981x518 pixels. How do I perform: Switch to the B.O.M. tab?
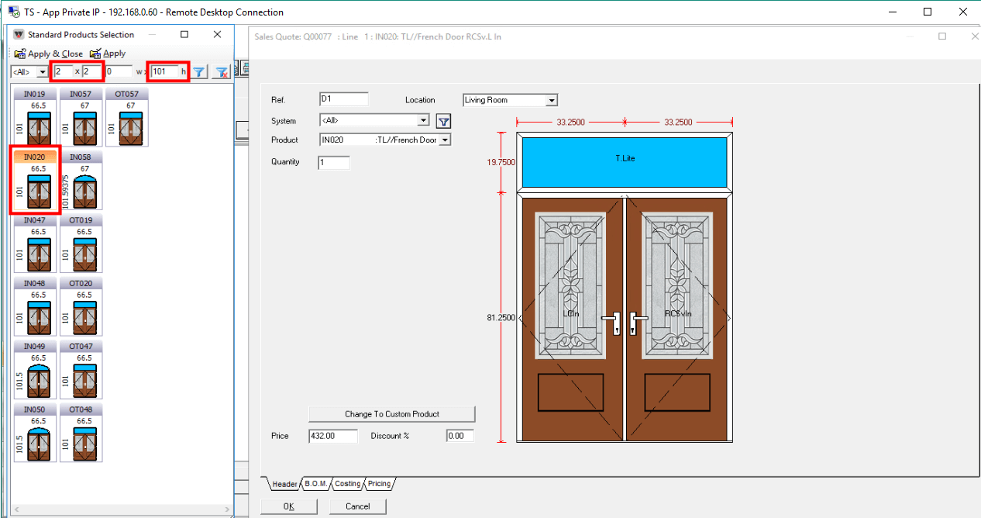tap(315, 484)
